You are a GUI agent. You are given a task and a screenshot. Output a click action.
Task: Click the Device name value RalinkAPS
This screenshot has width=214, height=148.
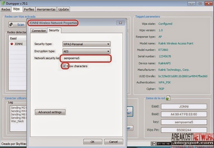pyautogui.click(x=164, y=63)
